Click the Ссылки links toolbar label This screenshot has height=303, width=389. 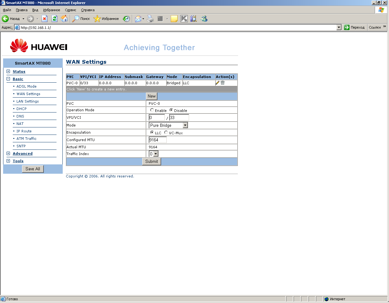tap(375, 27)
